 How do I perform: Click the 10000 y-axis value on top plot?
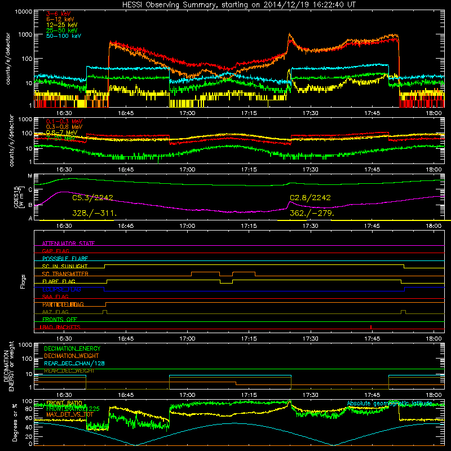24,12
